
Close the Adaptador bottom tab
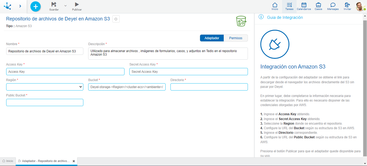[x=74, y=161]
